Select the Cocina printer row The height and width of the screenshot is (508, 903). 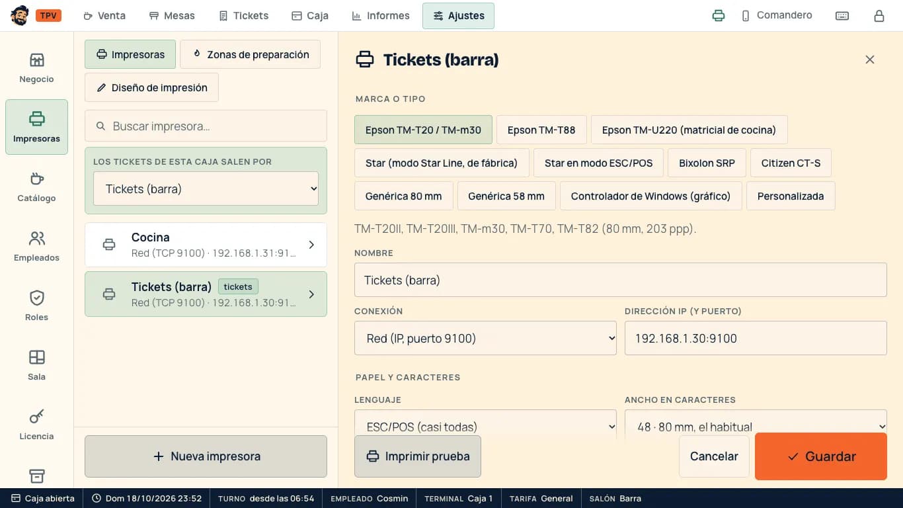(x=206, y=245)
